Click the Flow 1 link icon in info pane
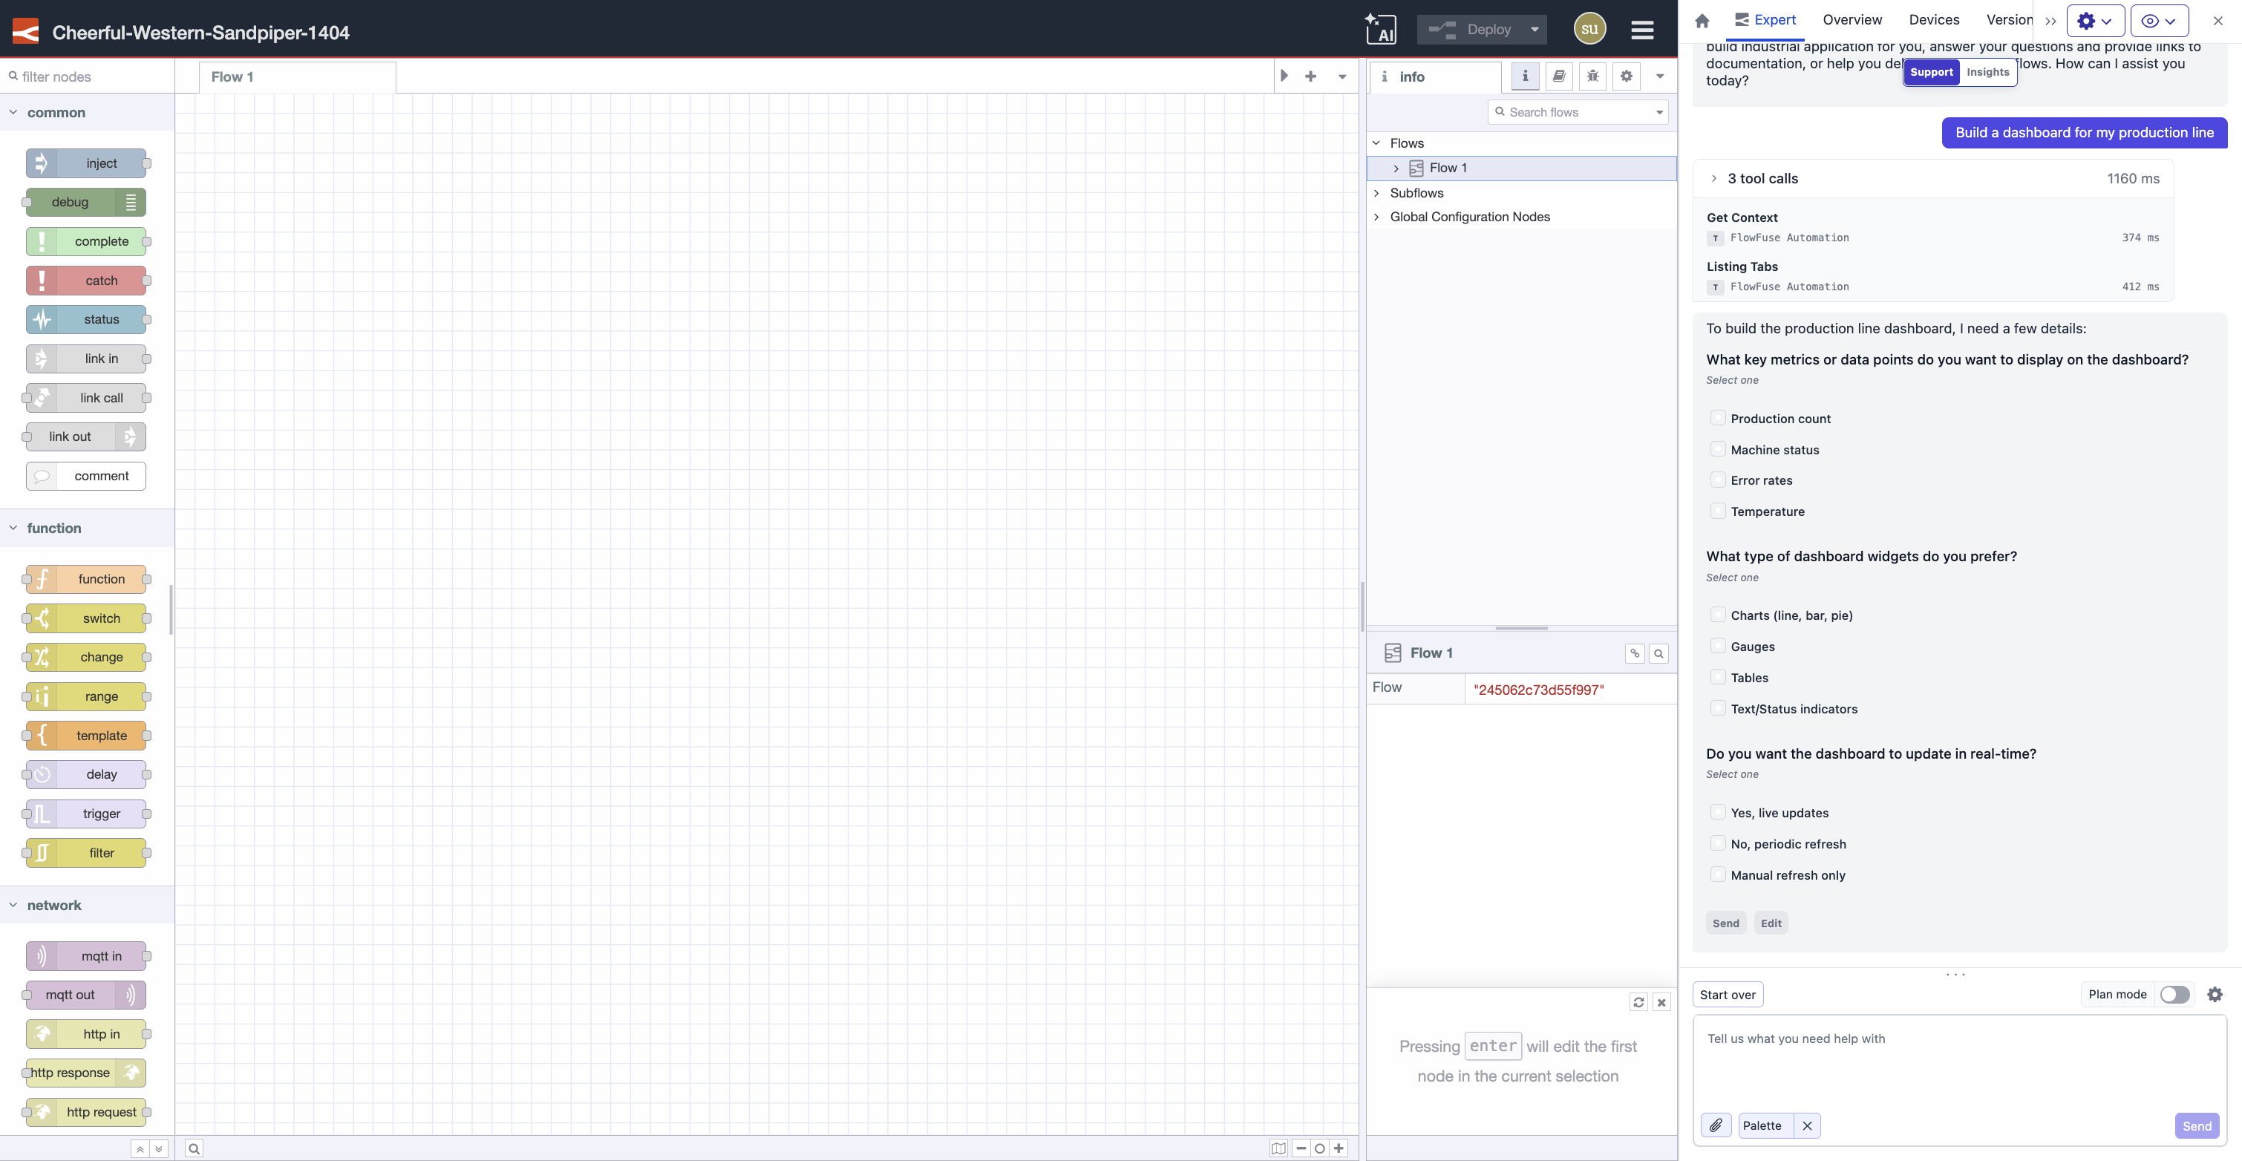Screen dimensions: 2242x1161 (x=1635, y=653)
